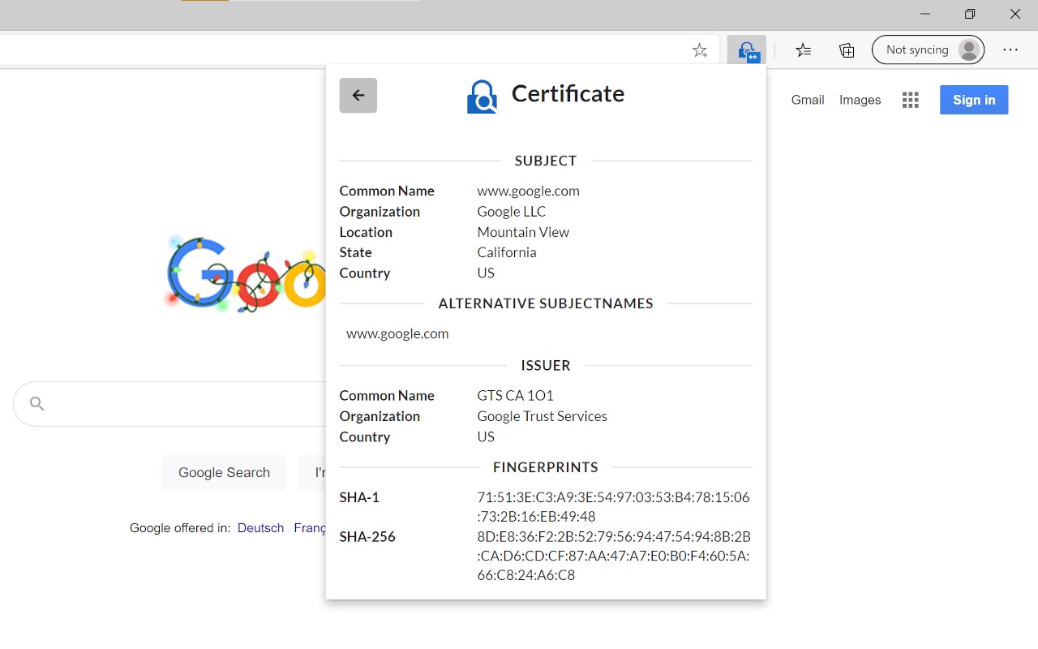Open the Gmail link

(808, 100)
